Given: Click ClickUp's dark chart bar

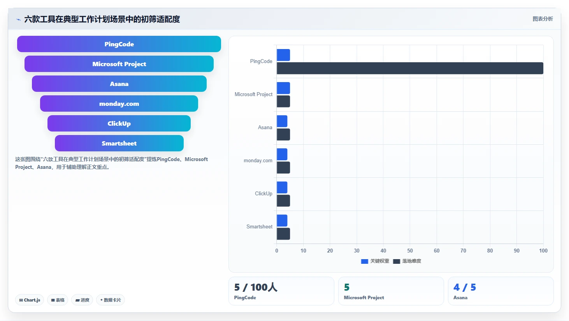Looking at the screenshot, I should (x=283, y=200).
